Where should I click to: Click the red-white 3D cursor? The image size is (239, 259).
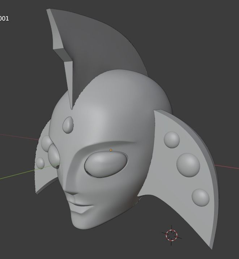tap(172, 235)
